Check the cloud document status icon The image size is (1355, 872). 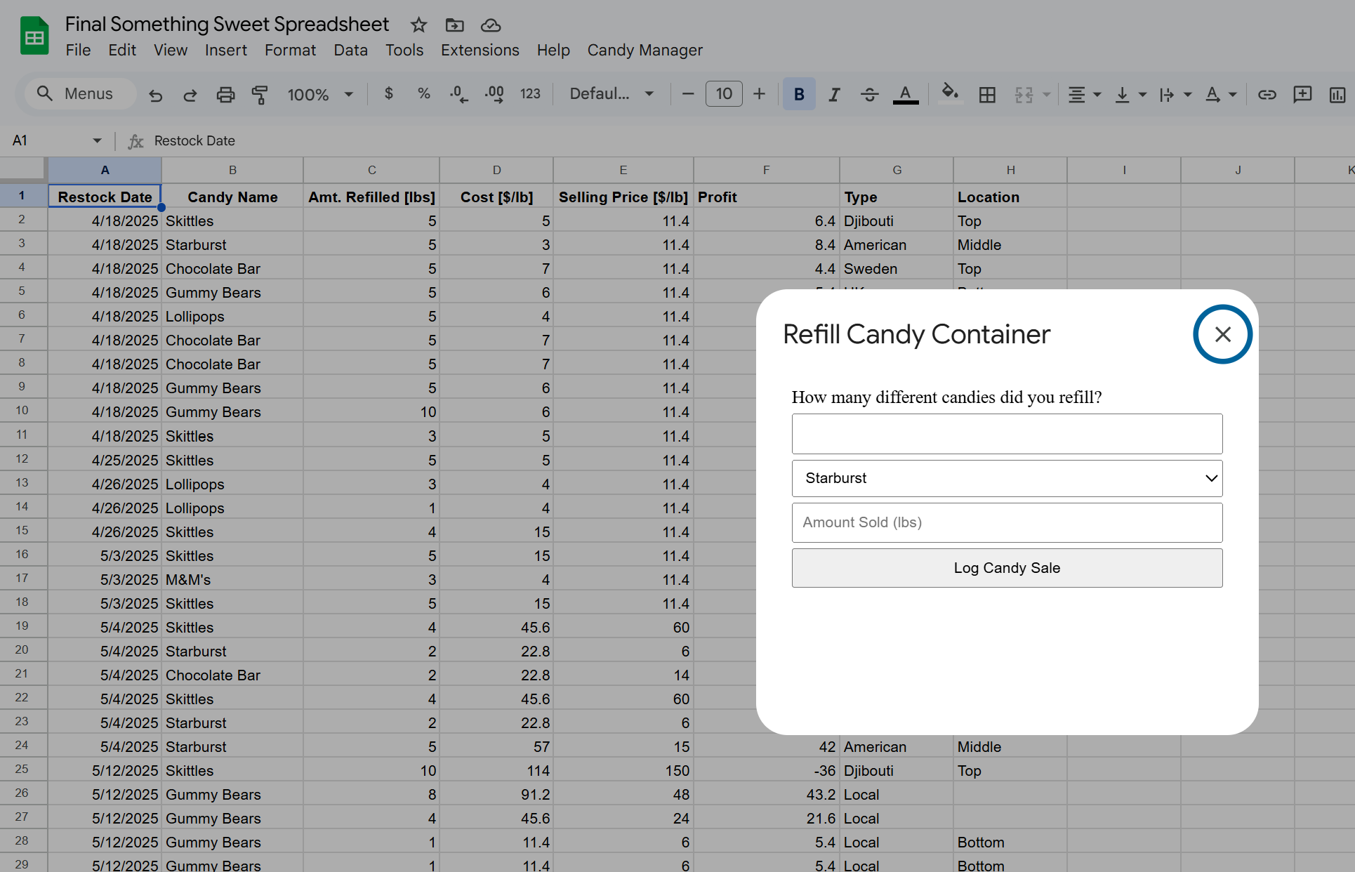(491, 25)
